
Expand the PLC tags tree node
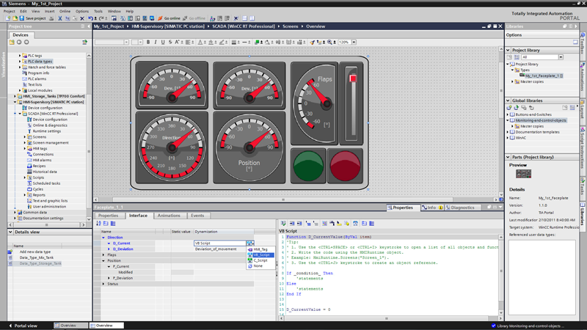tap(20, 56)
